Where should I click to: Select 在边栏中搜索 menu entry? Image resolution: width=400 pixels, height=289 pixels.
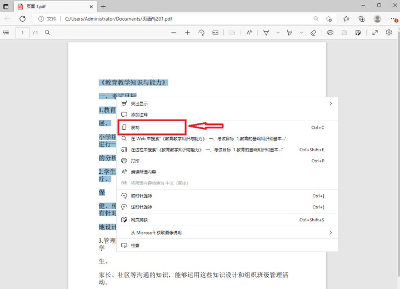coord(227,150)
